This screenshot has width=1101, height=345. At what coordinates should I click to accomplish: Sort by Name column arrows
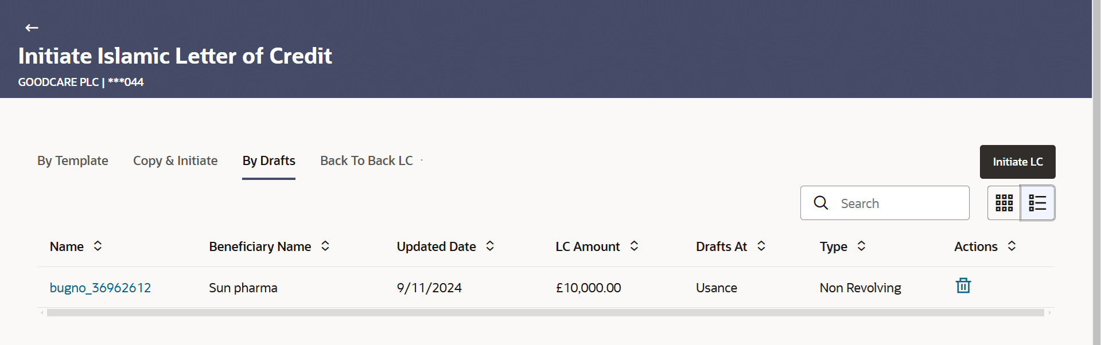98,246
